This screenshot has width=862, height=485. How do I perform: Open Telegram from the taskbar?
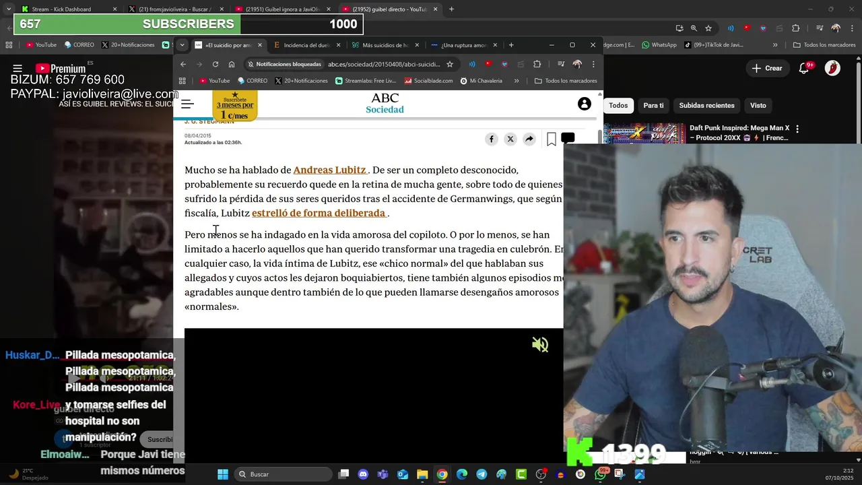(x=482, y=474)
